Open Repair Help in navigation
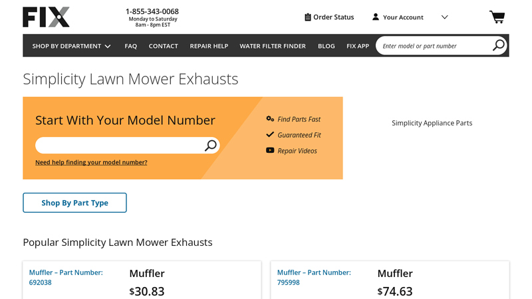 tap(209, 46)
